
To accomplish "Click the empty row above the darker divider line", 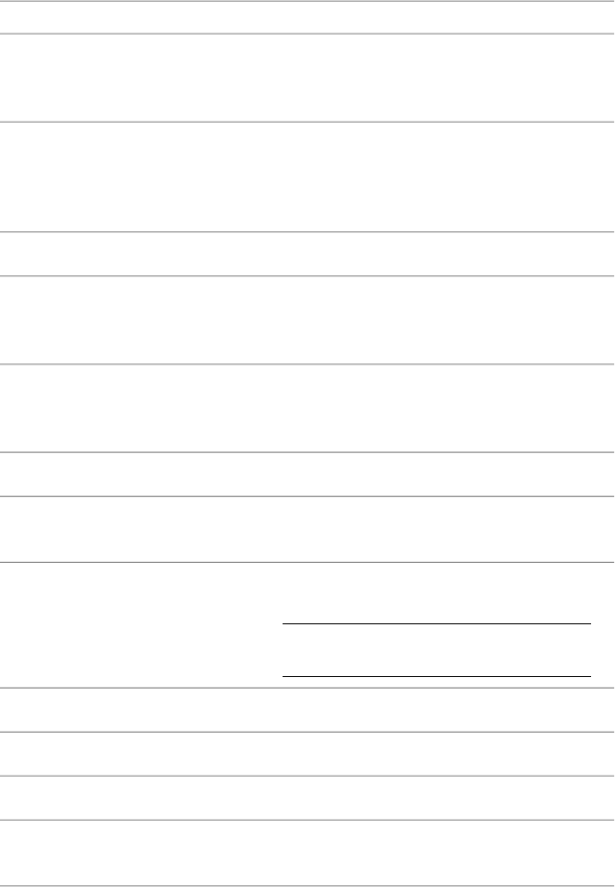I will pyautogui.click(x=307, y=408).
